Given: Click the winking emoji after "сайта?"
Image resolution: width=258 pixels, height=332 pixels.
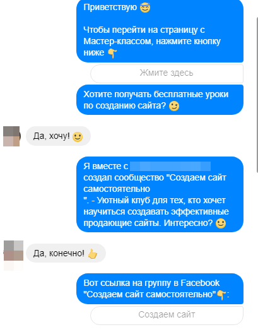Looking at the screenshot, I should pyautogui.click(x=174, y=106).
